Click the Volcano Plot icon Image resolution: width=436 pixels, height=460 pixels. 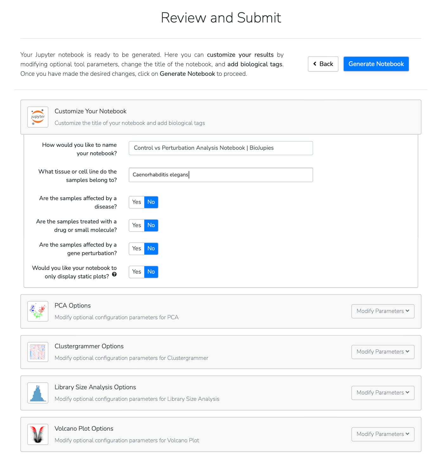38,434
